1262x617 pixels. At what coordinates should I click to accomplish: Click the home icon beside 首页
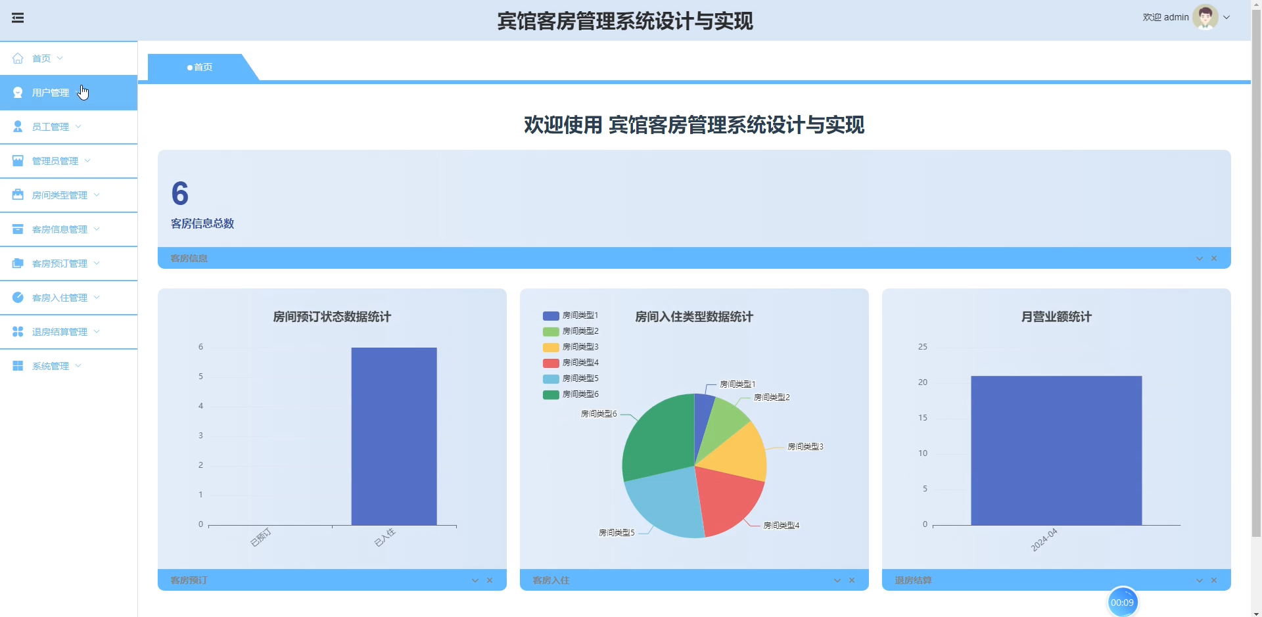(18, 58)
